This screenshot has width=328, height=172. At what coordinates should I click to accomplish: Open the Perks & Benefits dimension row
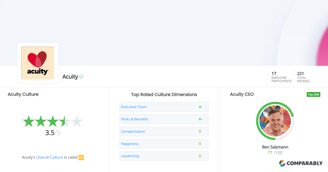[164, 119]
